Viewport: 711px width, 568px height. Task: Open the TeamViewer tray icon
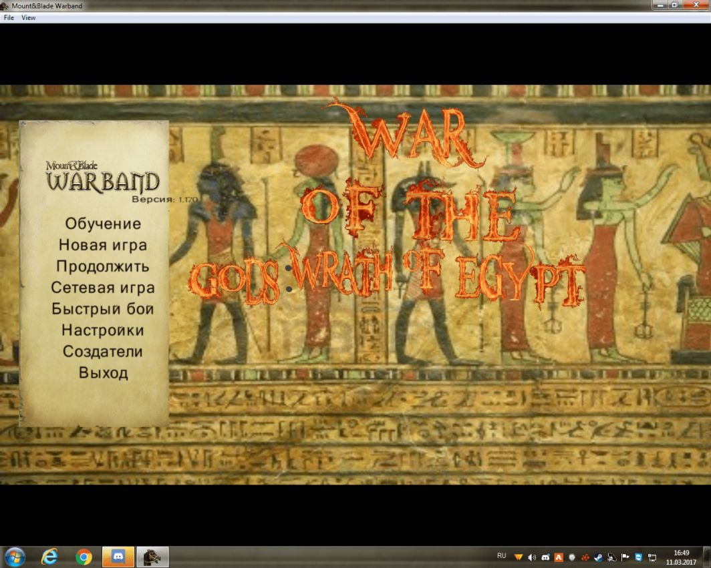click(x=639, y=557)
